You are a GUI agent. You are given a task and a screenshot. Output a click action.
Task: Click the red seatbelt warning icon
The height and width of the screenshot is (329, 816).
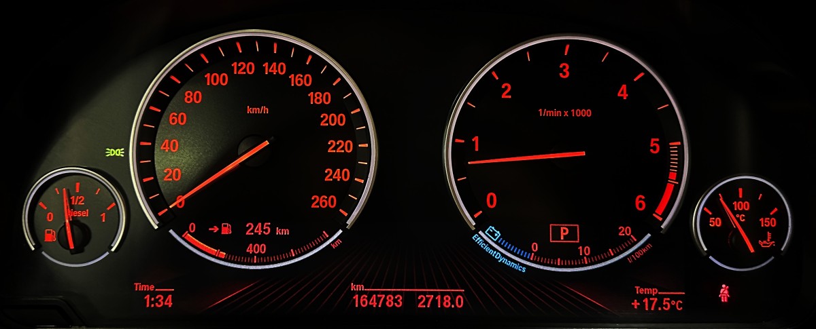click(x=724, y=293)
